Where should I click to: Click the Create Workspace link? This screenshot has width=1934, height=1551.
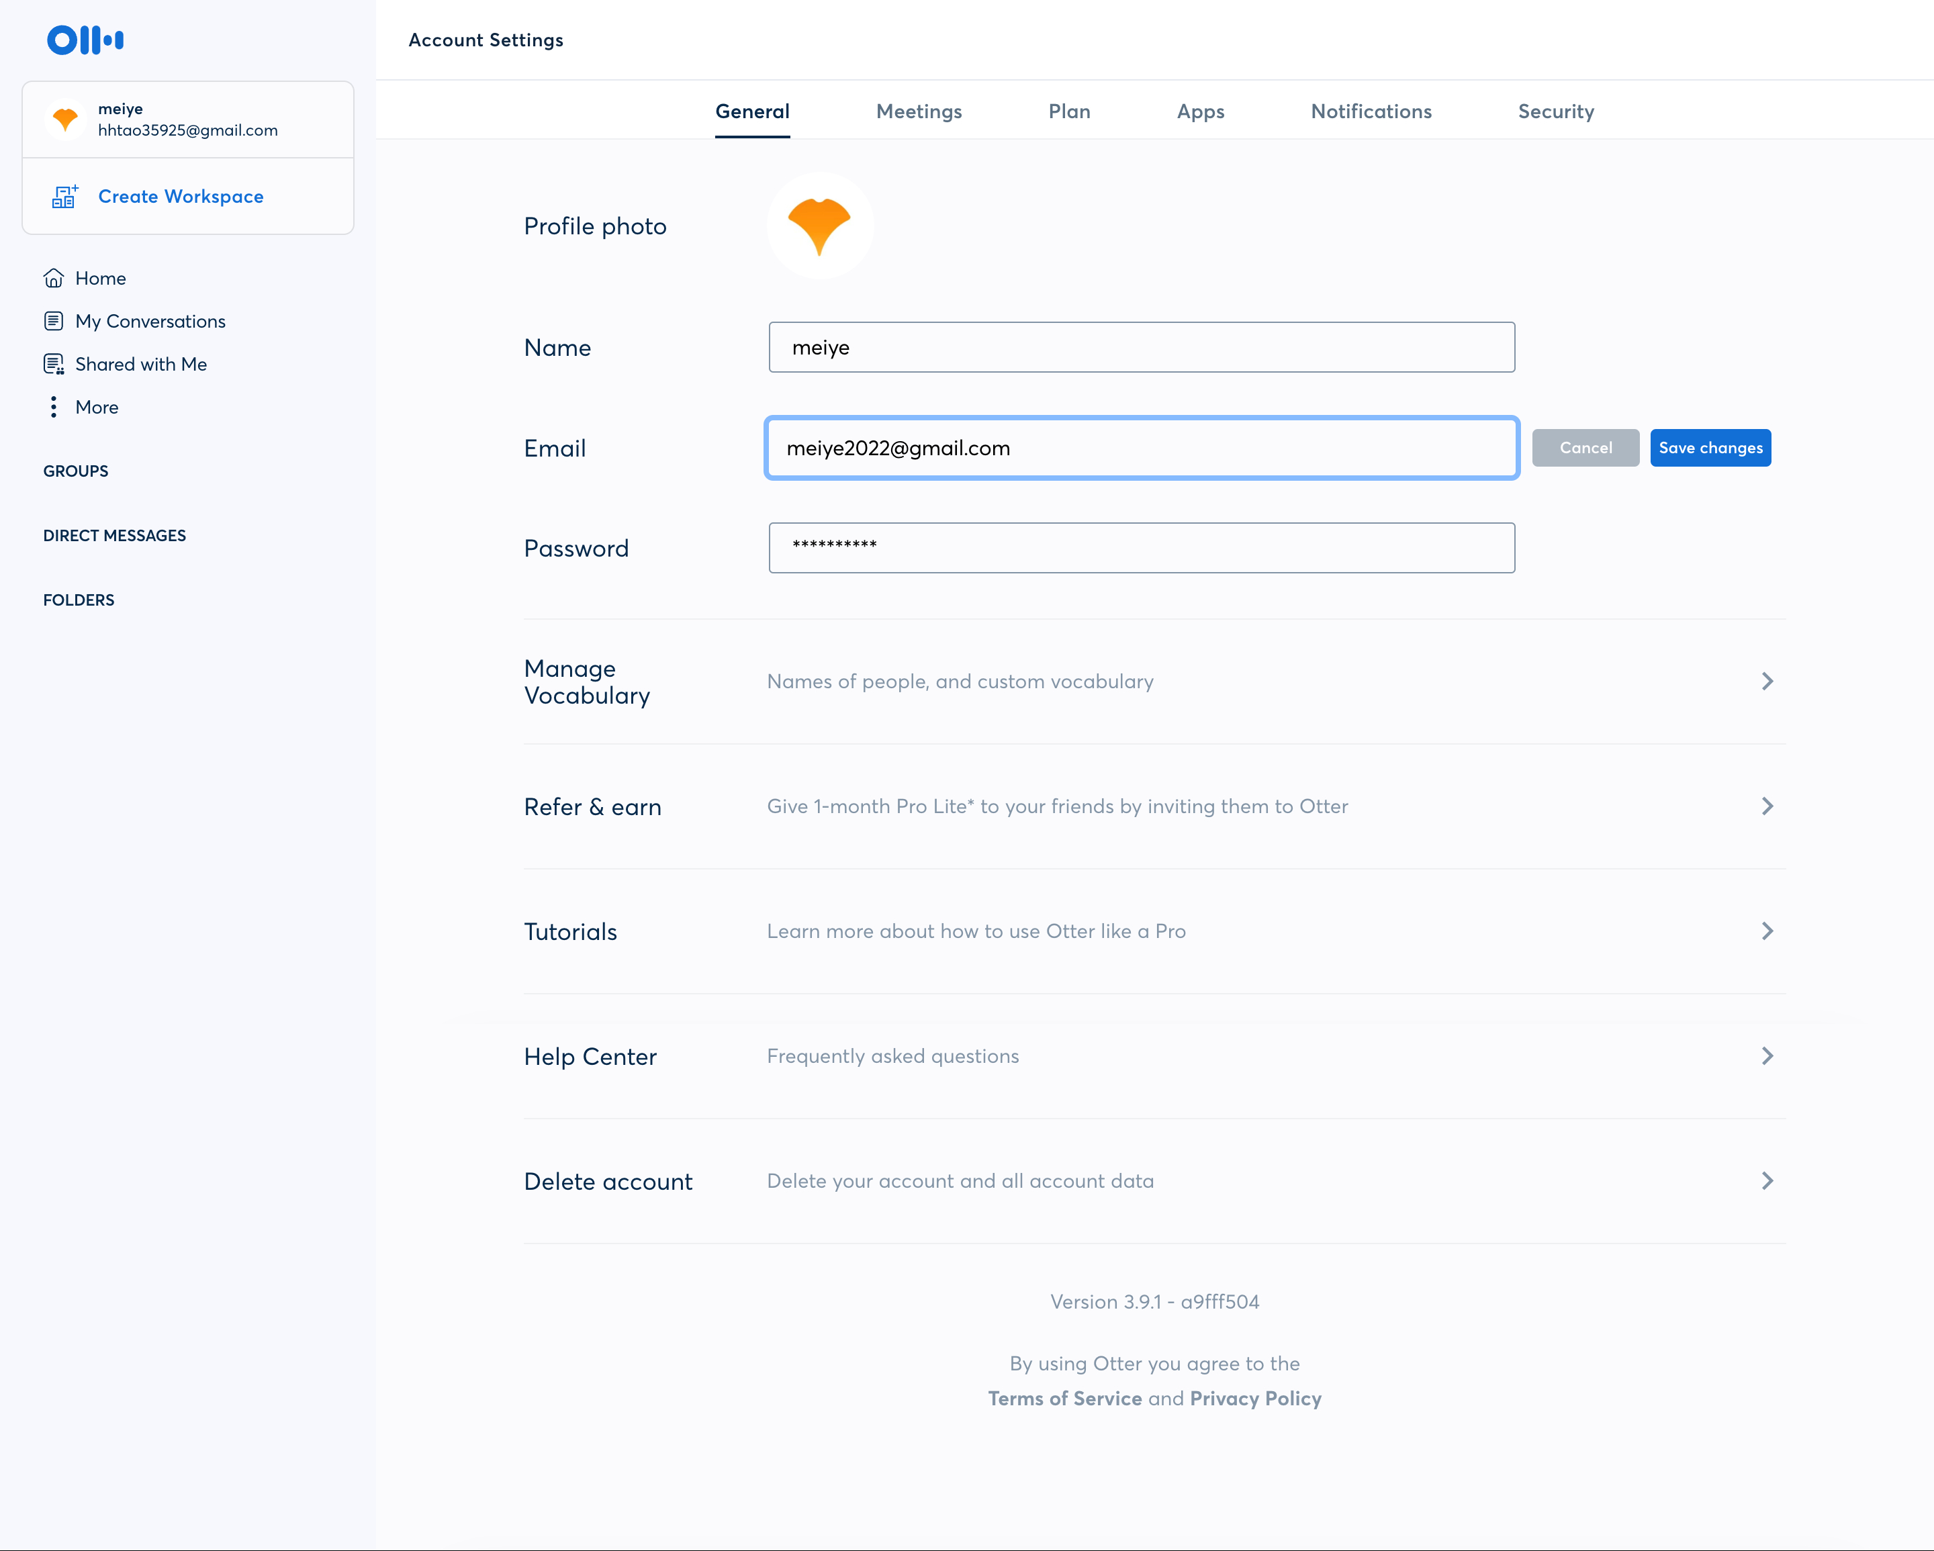pos(180,197)
